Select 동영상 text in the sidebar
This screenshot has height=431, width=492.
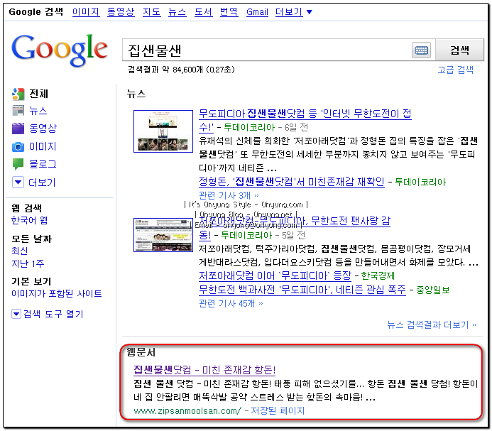point(43,128)
